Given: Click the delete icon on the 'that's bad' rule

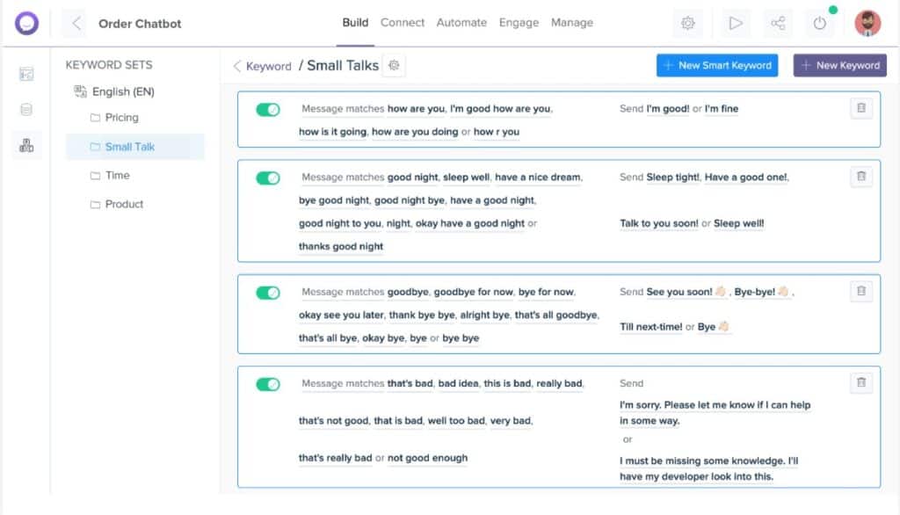Looking at the screenshot, I should click(860, 382).
